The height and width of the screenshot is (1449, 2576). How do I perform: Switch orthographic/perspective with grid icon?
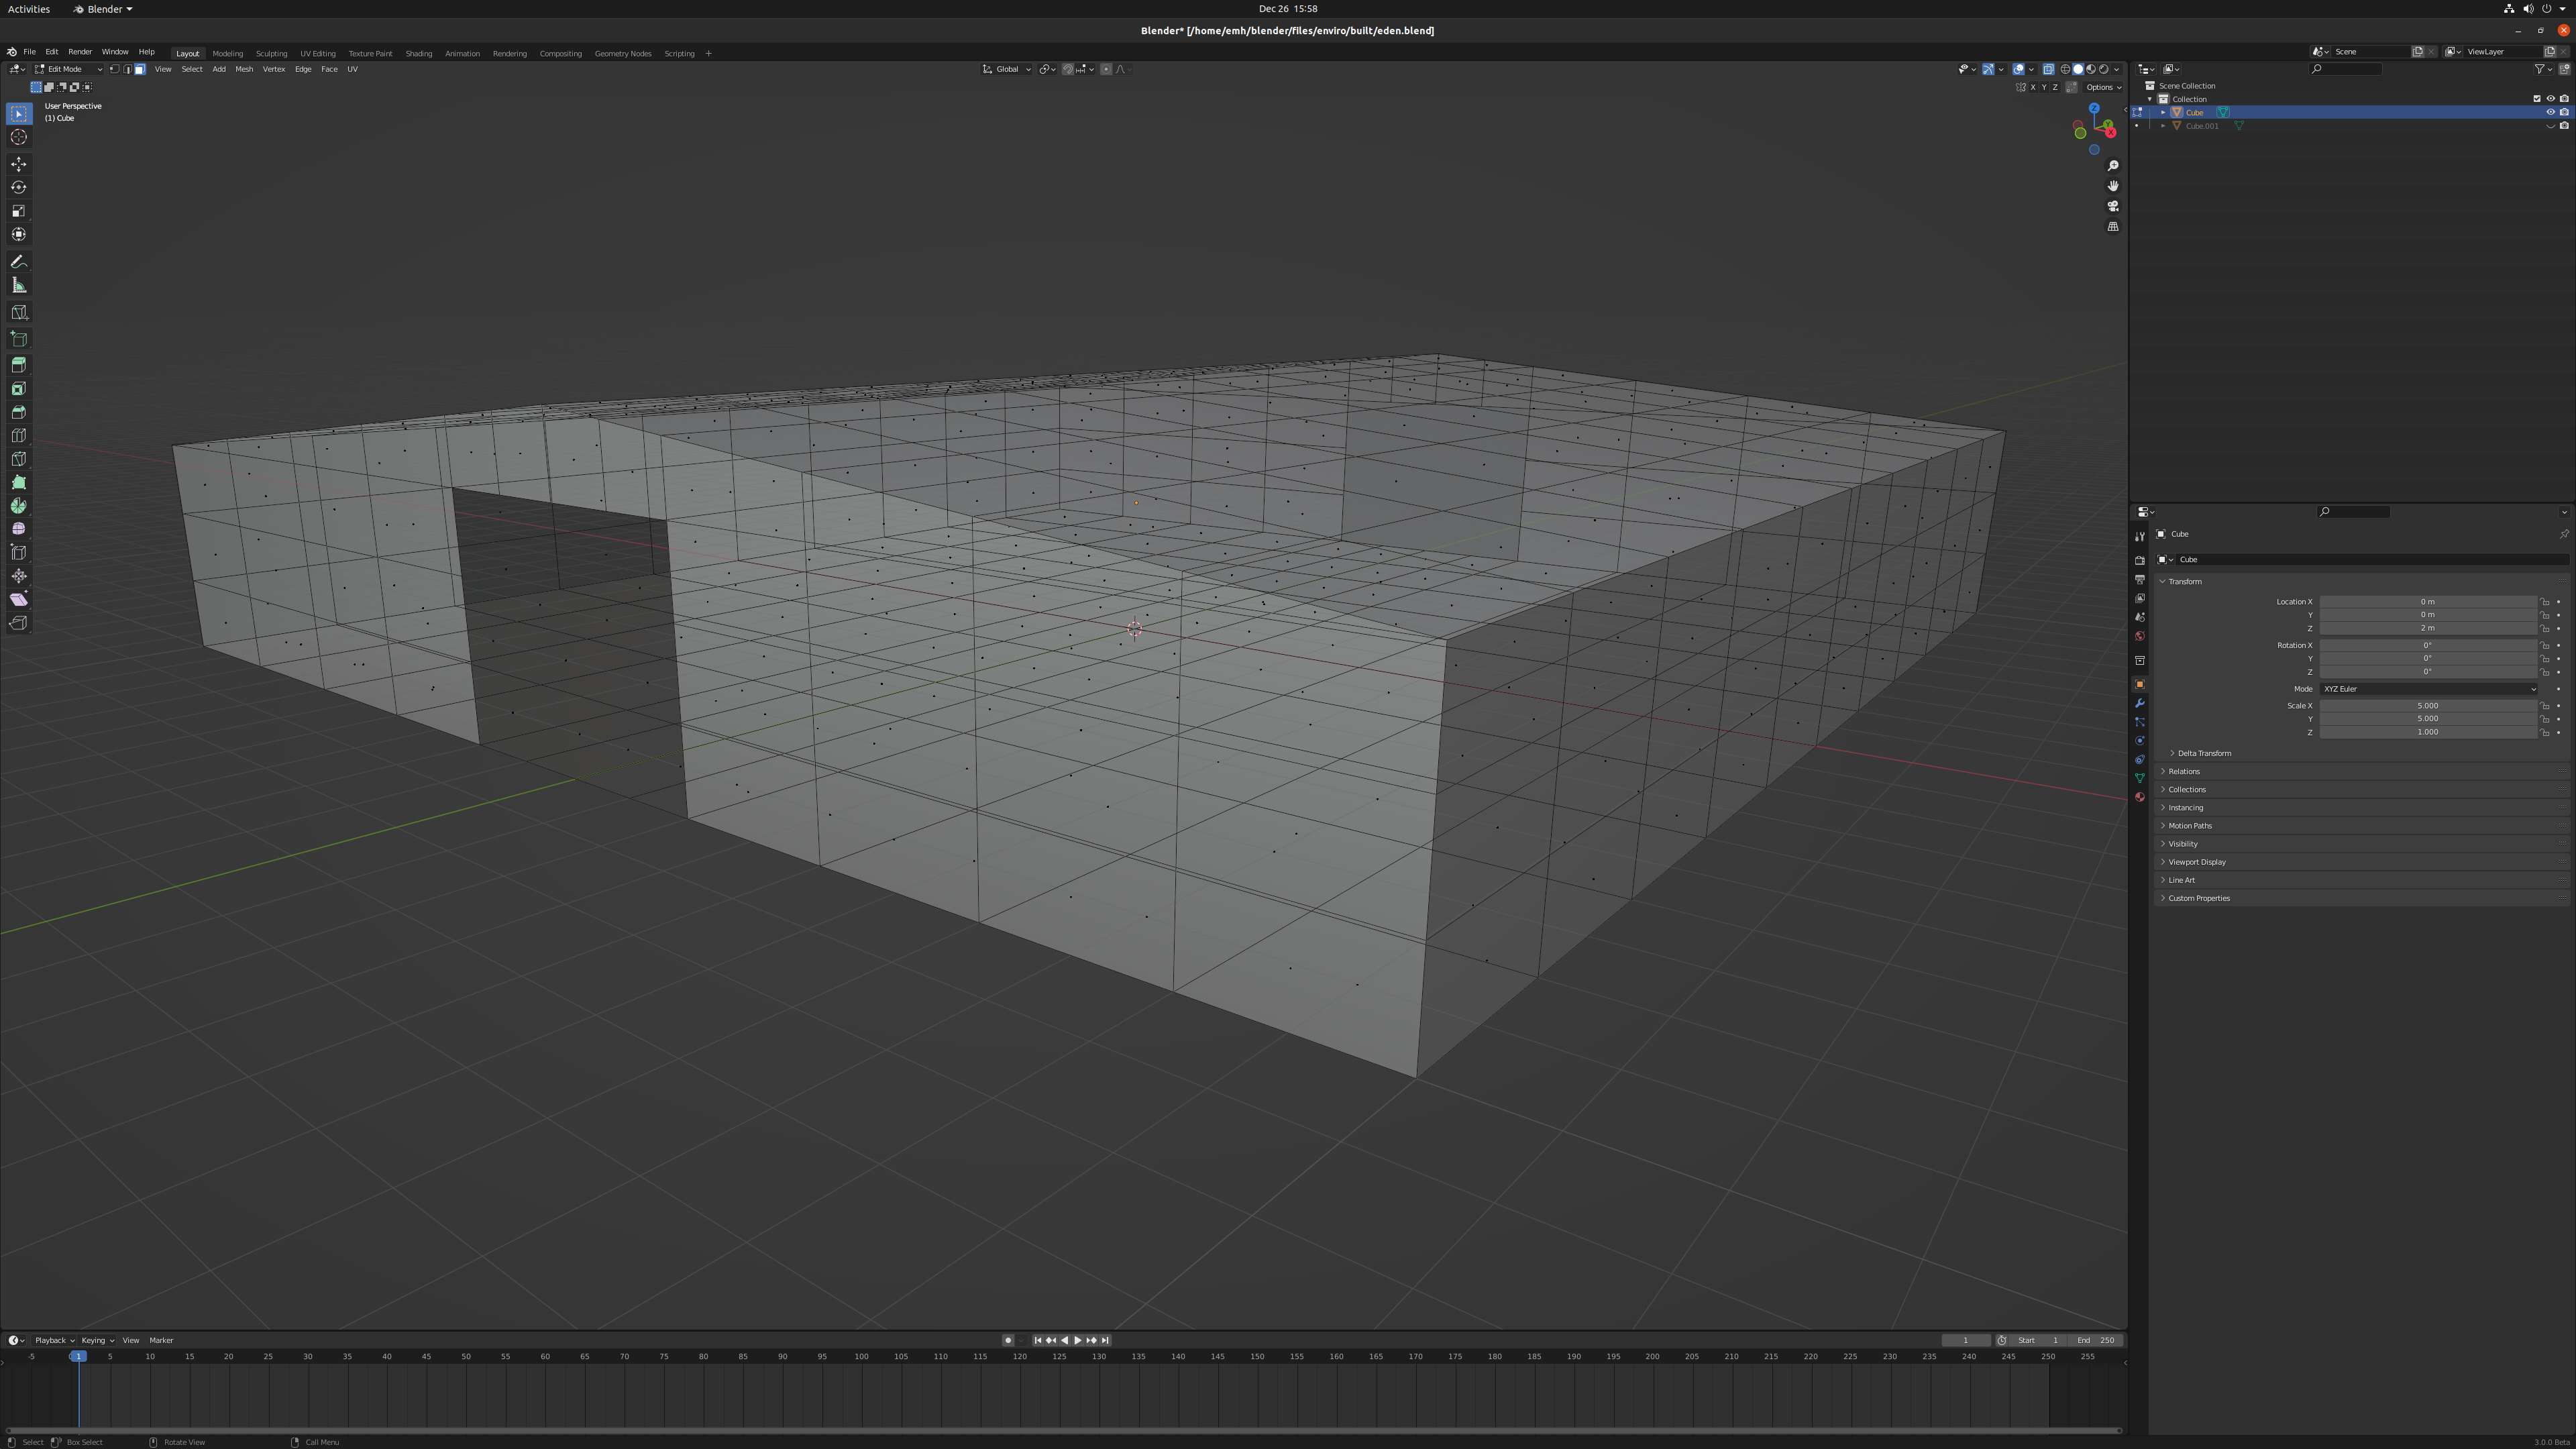[x=2113, y=226]
